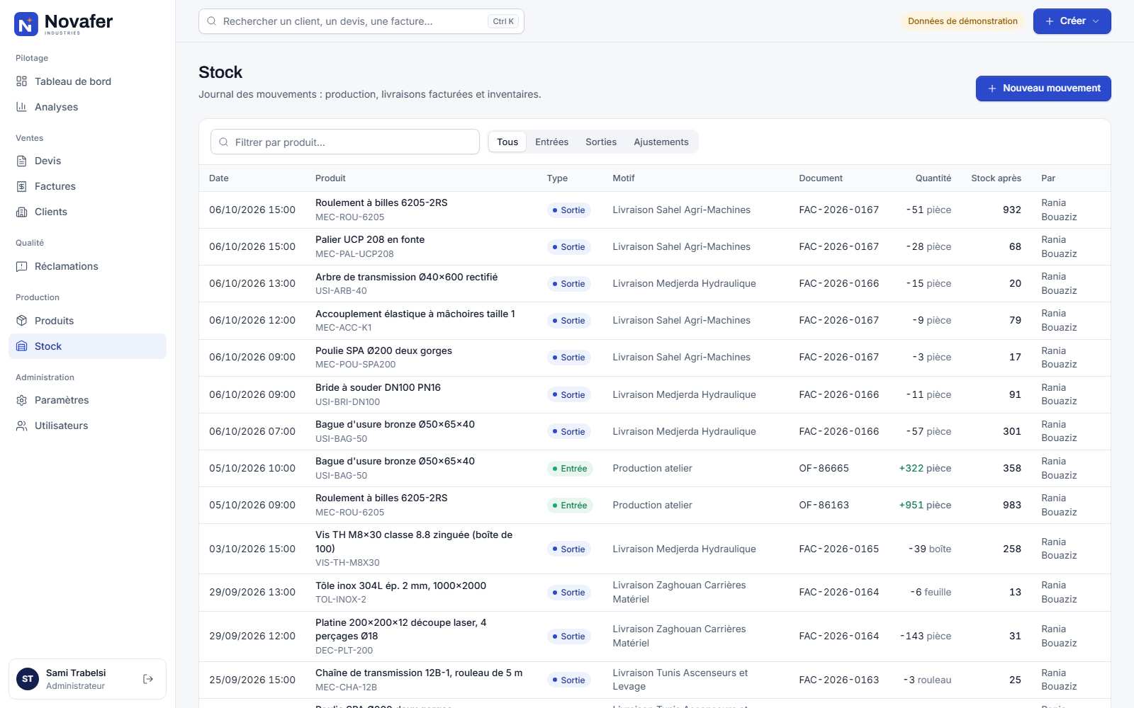Click the logout icon beside Sami Trabelsi
This screenshot has width=1134, height=708.
148,679
